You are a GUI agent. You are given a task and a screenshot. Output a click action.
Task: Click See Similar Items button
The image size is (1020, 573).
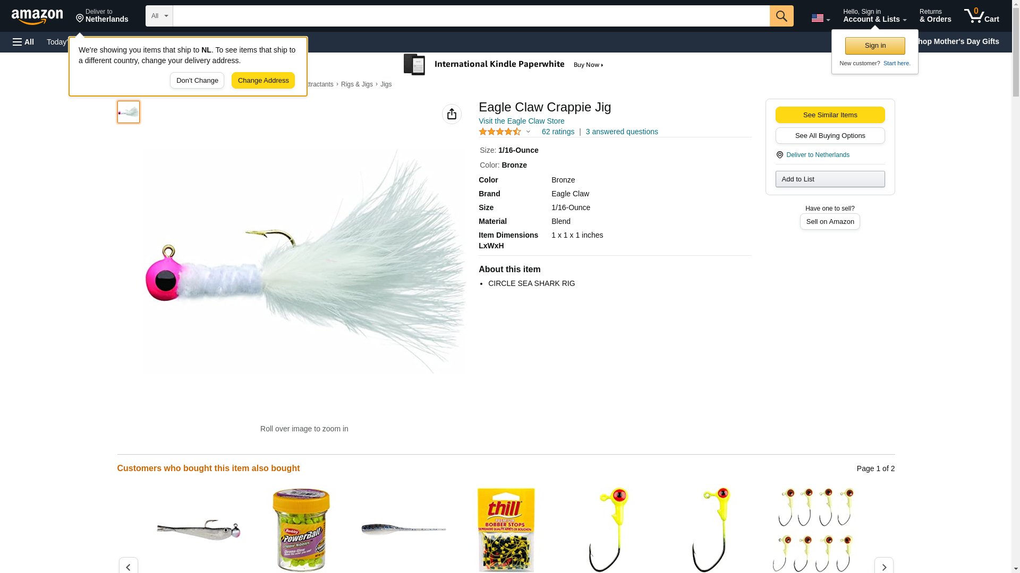[x=830, y=115]
